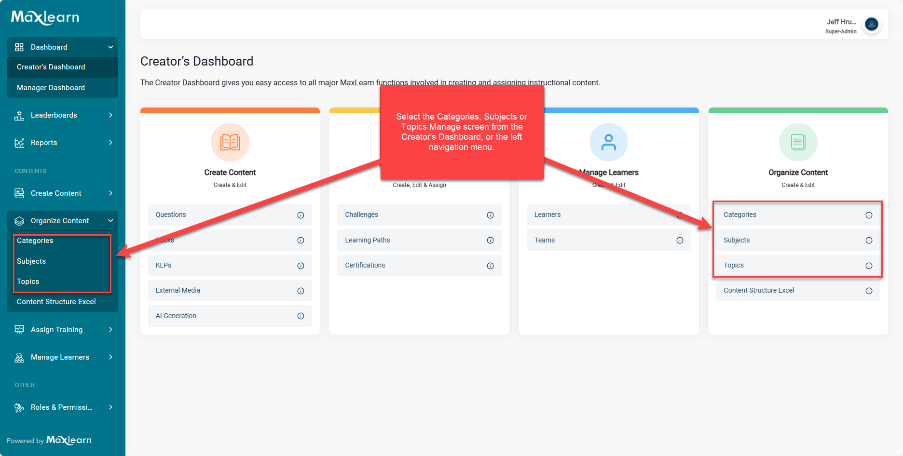Open the External Media button
This screenshot has width=903, height=456.
point(230,291)
